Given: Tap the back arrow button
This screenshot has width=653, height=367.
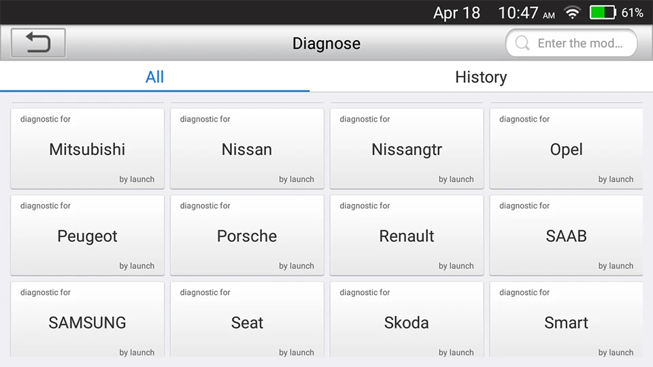Looking at the screenshot, I should (x=38, y=43).
